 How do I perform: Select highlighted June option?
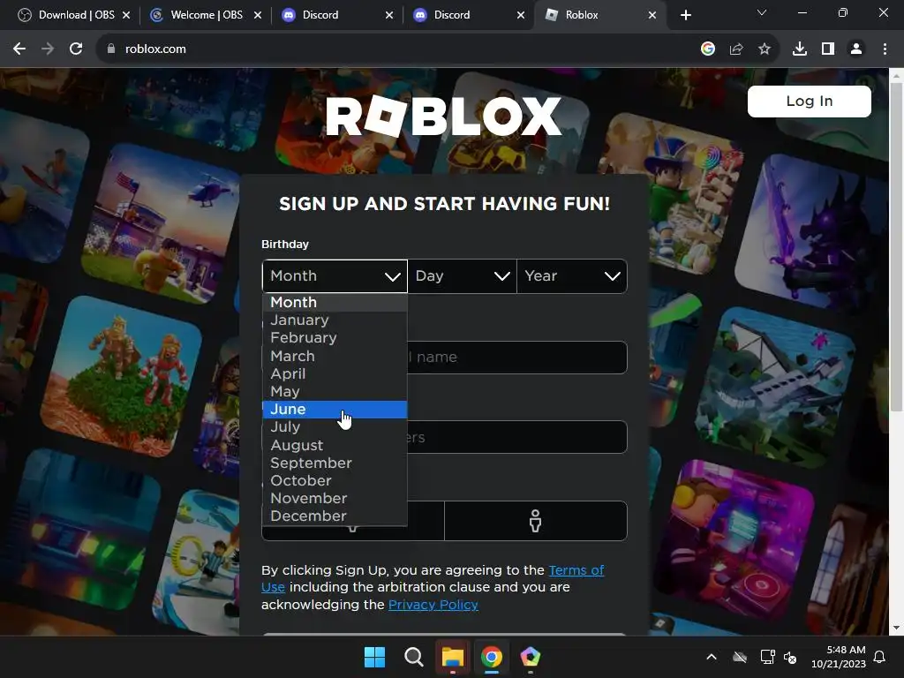(x=335, y=410)
